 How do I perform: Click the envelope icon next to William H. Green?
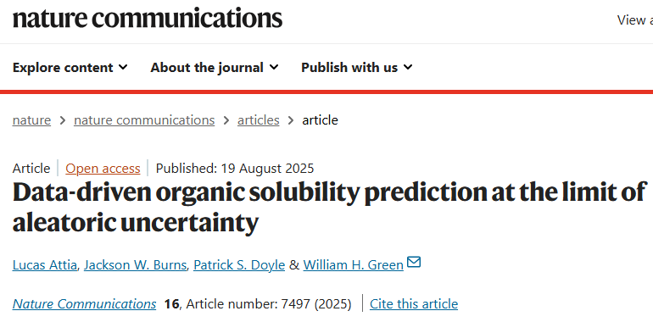point(414,262)
